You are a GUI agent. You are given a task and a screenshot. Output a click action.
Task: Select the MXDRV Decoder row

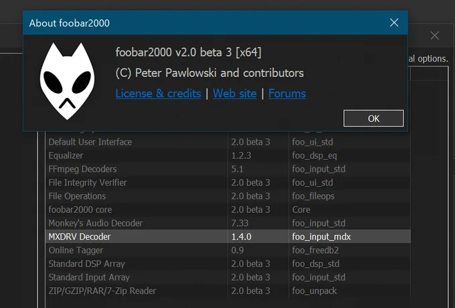coord(228,236)
